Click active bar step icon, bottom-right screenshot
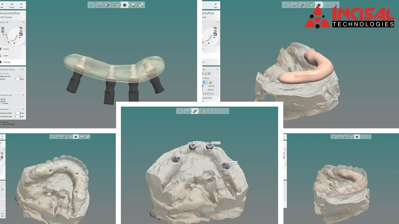This screenshot has height=224, width=399. (357, 137)
